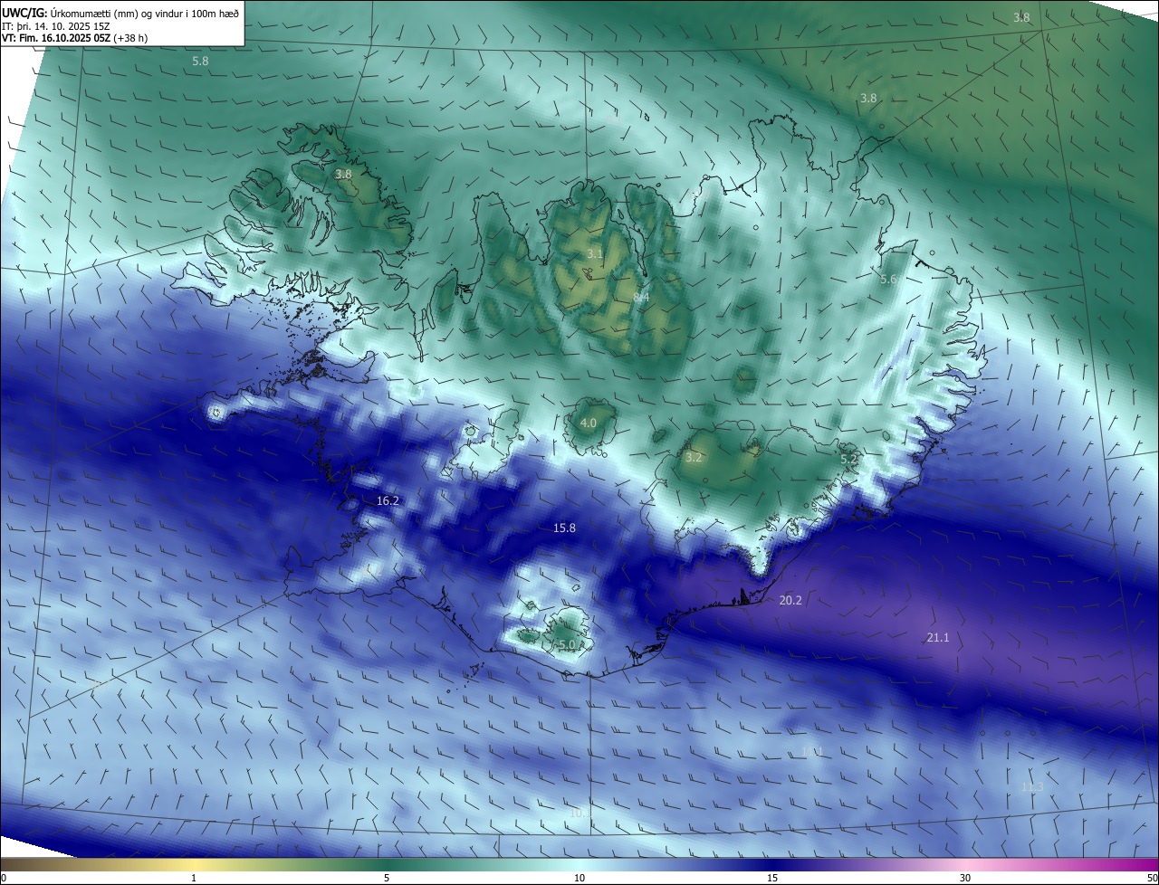Click the 11.3 value in the southeast sea
This screenshot has height=885, width=1159.
tap(1032, 787)
